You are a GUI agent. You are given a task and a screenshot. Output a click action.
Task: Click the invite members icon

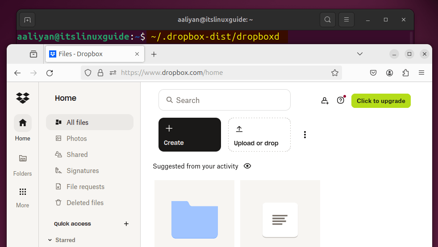coord(325,101)
